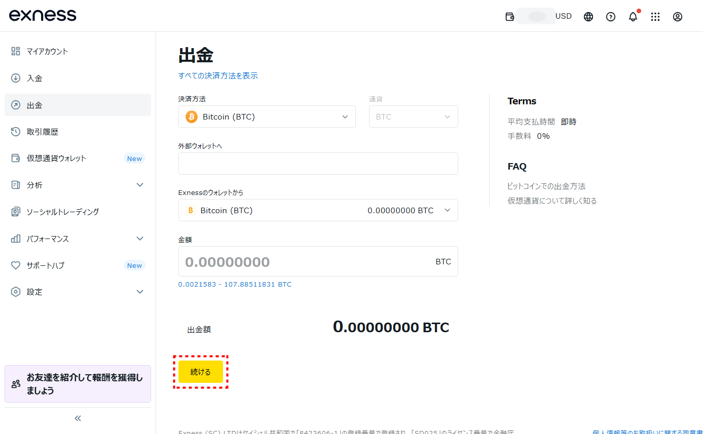Open サポートハブ in sidebar

click(x=78, y=265)
